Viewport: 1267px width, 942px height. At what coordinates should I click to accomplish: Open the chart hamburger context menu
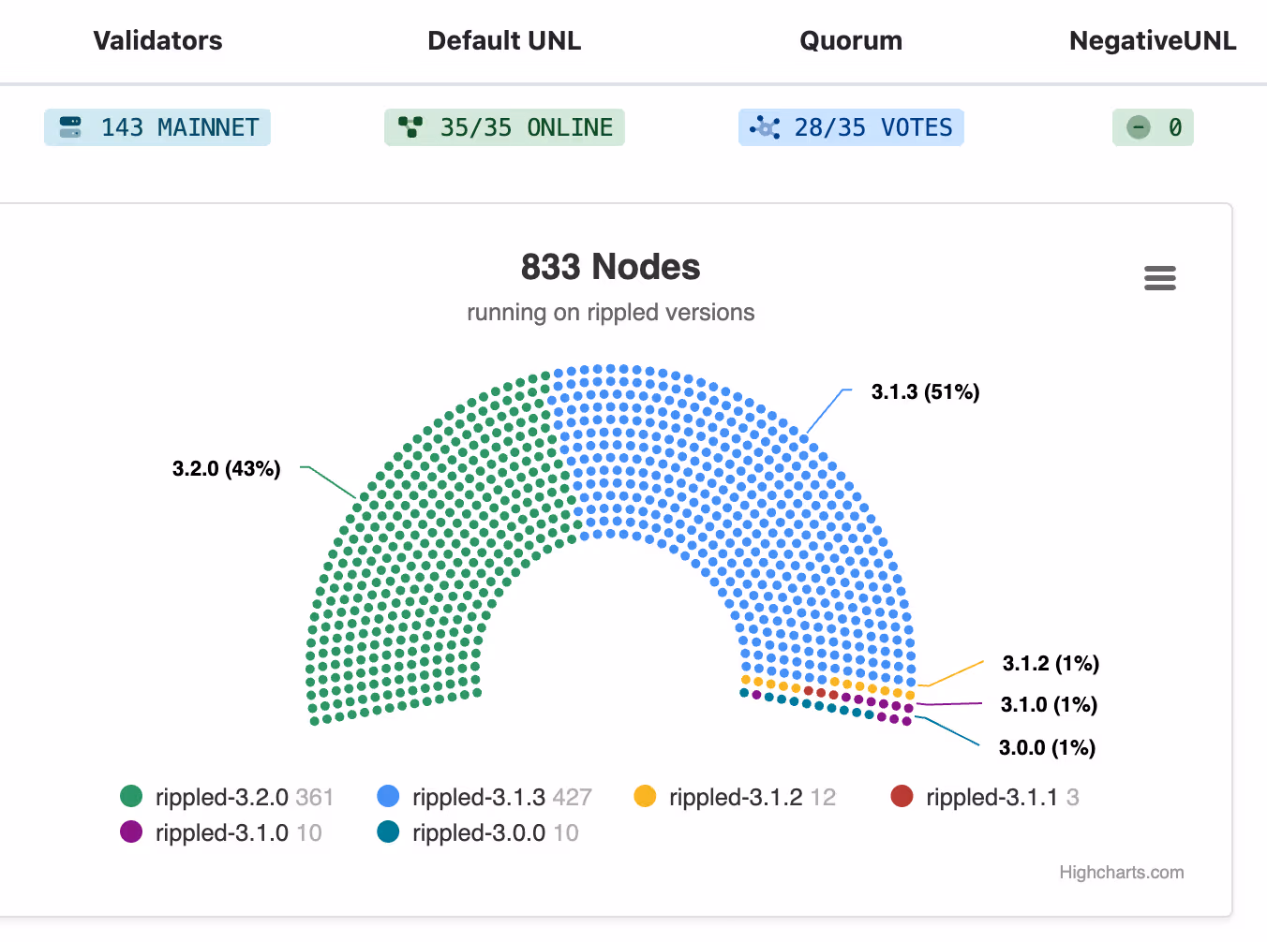1159,278
